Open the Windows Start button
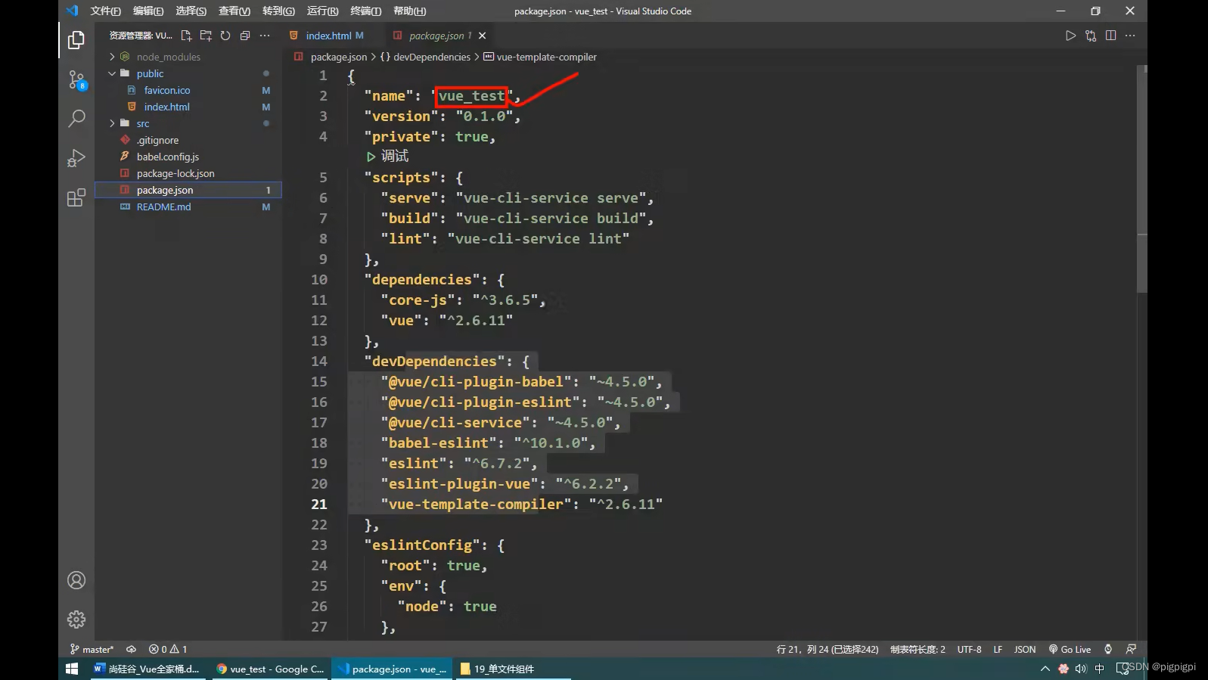The image size is (1208, 680). click(x=73, y=669)
